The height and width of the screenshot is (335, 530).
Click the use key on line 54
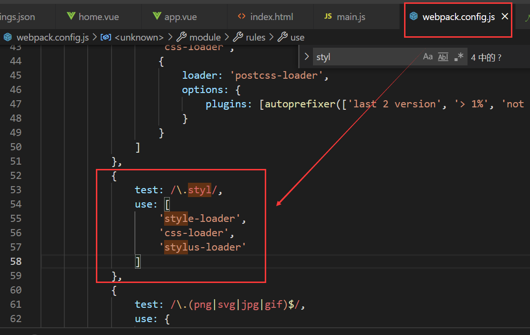pos(143,204)
